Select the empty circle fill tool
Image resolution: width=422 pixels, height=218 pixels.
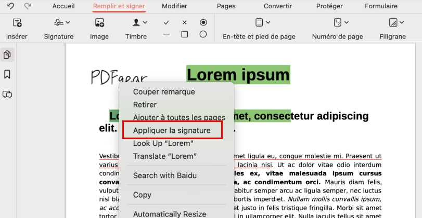203,34
